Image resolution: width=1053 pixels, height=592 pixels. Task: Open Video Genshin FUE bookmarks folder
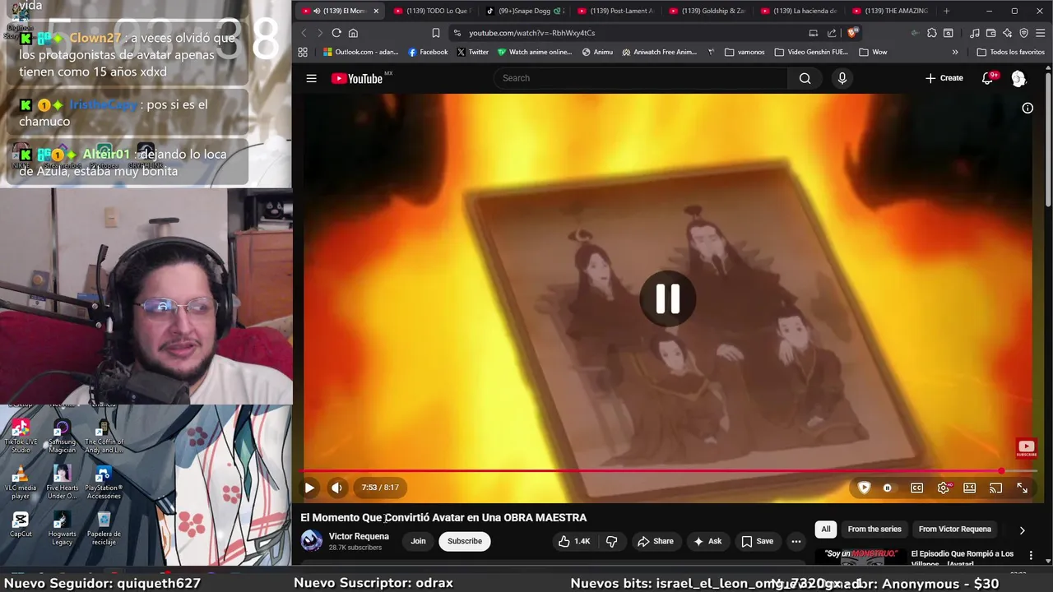point(811,52)
